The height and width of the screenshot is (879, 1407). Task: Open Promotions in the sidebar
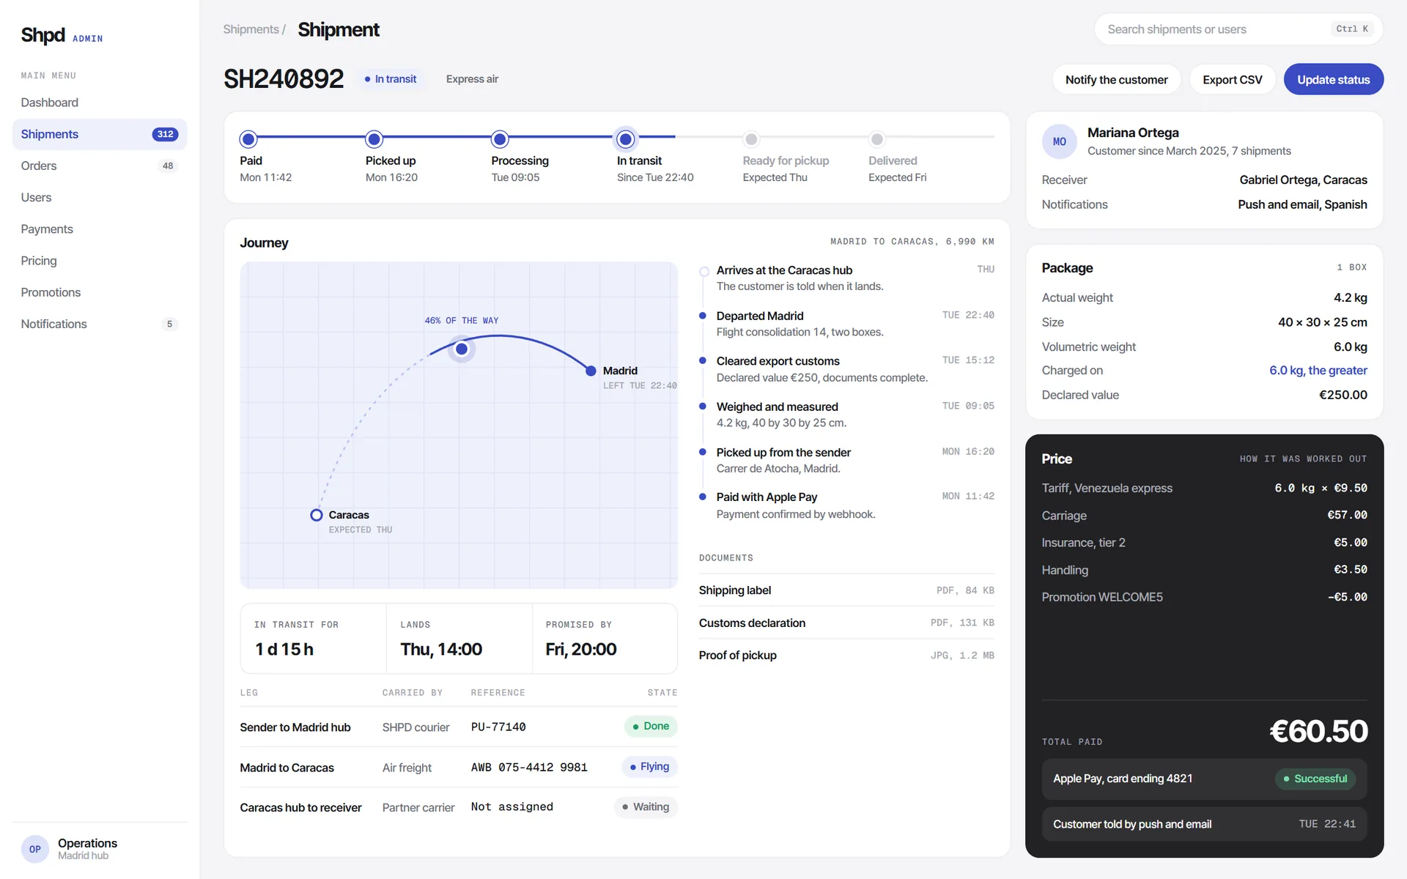tap(100, 292)
